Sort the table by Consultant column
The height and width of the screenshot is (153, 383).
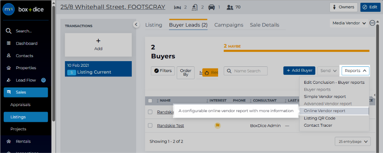point(263,100)
